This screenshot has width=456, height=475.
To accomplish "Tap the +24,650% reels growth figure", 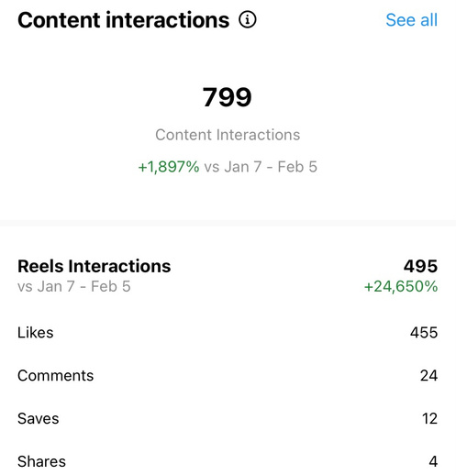I will click(x=401, y=287).
